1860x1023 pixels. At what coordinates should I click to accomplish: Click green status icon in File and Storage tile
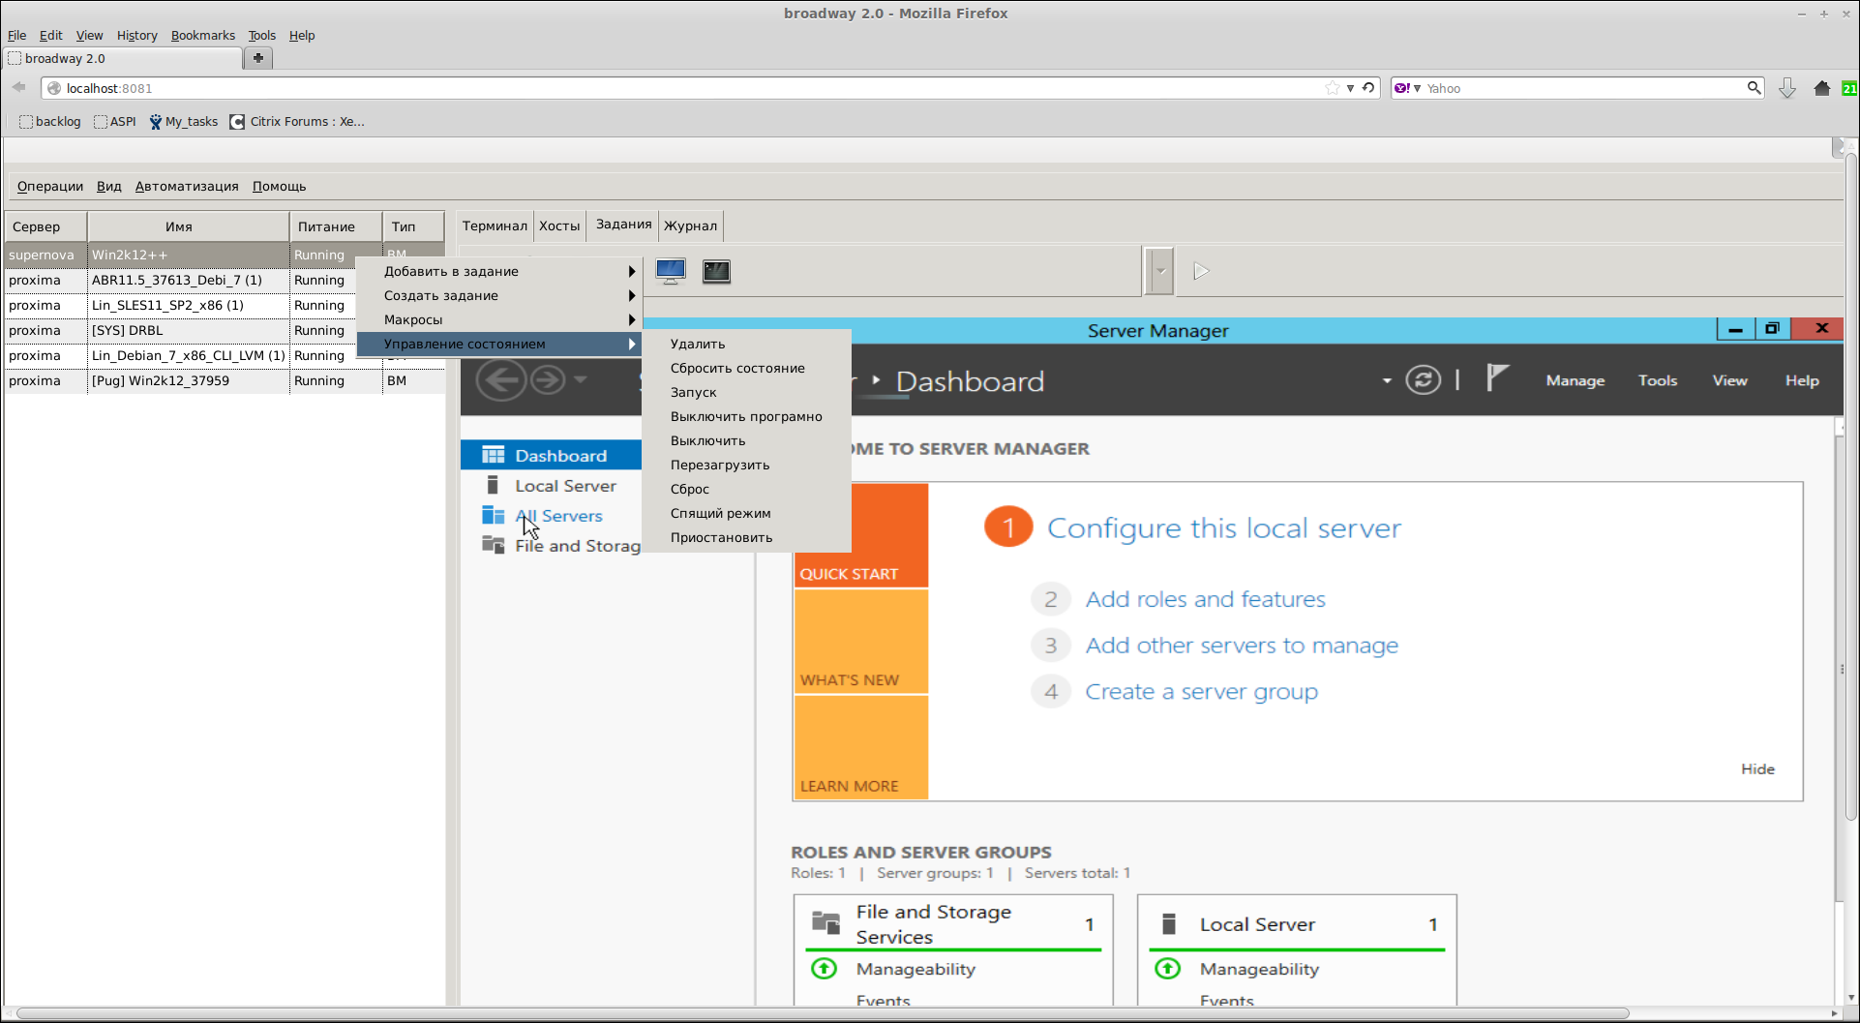click(x=824, y=968)
